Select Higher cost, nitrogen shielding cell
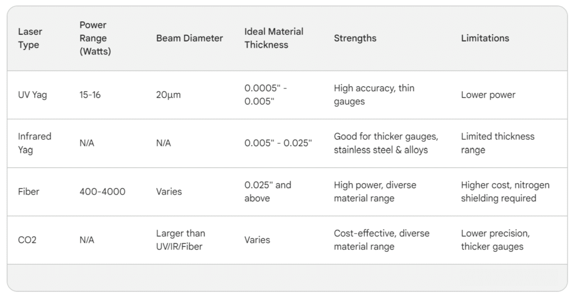The width and height of the screenshot is (575, 295). pos(505,191)
